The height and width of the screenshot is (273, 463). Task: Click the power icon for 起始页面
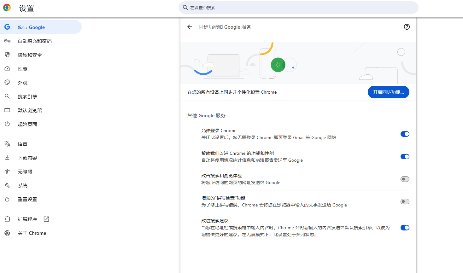pos(7,124)
